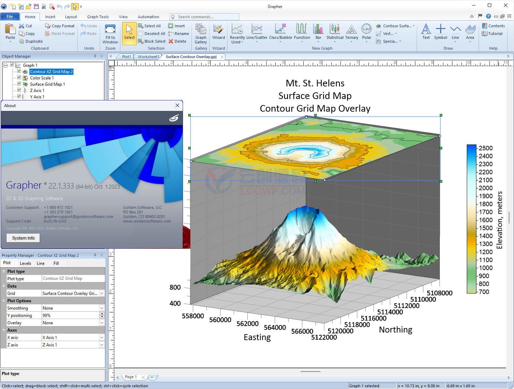Switch to the Layout ribbon tab
The image size is (514, 389).
71,17
